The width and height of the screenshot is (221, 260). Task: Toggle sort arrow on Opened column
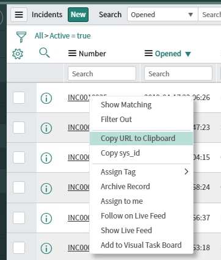188,54
